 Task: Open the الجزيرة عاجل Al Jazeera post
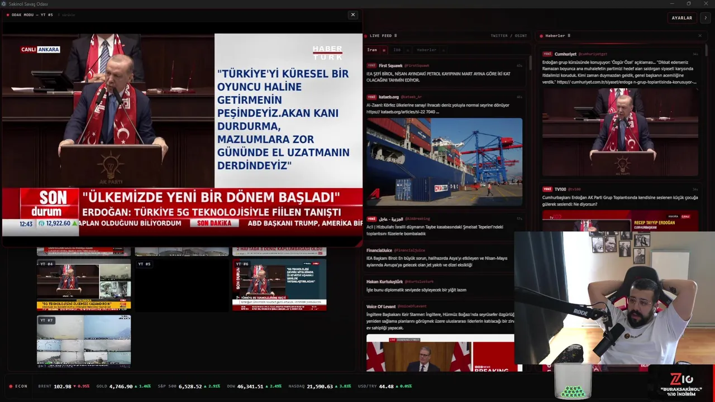coord(445,226)
